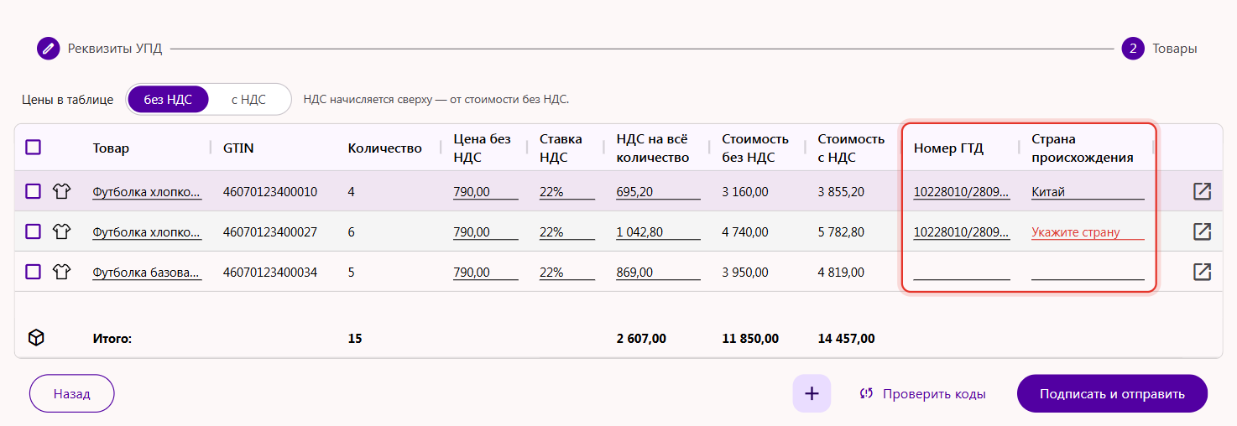Edit the price 790,00 in the 46070123400034 row

[x=486, y=273]
